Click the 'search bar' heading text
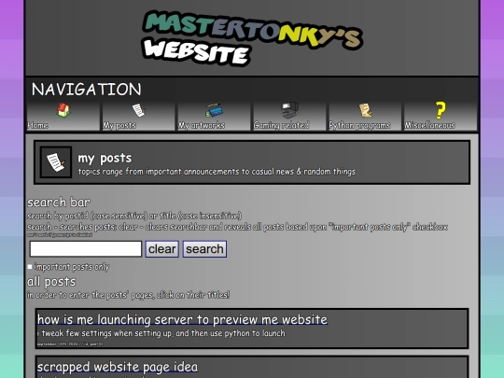The image size is (504, 378). tap(59, 203)
